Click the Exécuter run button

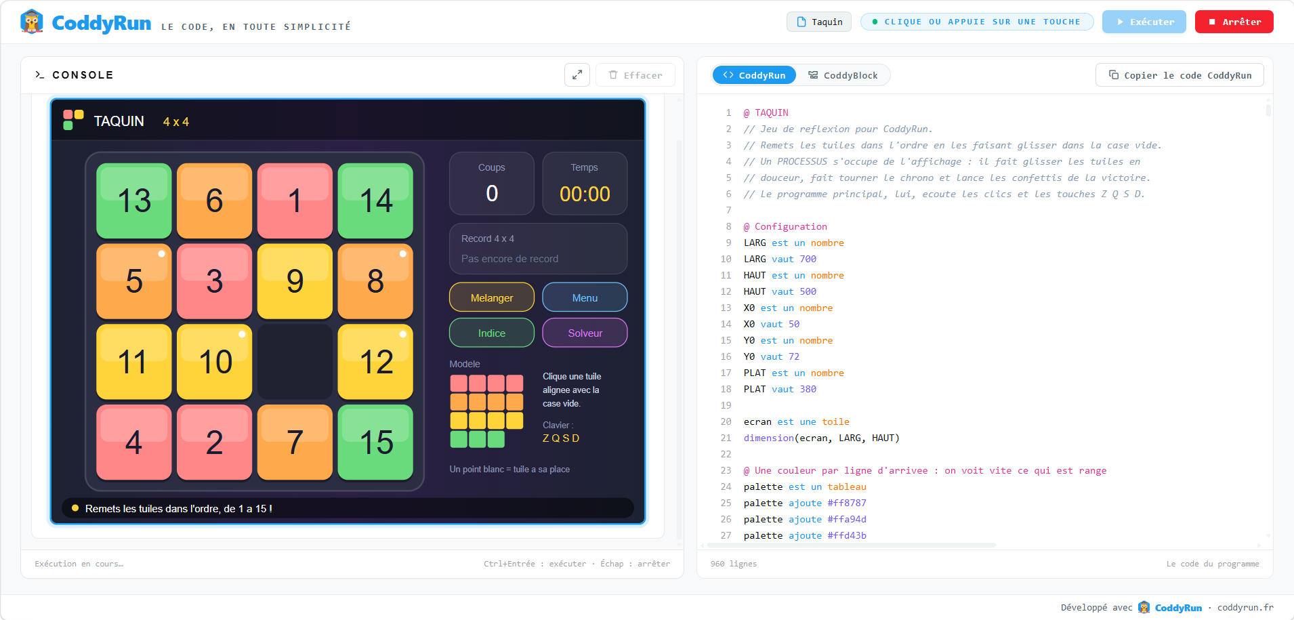(x=1144, y=22)
